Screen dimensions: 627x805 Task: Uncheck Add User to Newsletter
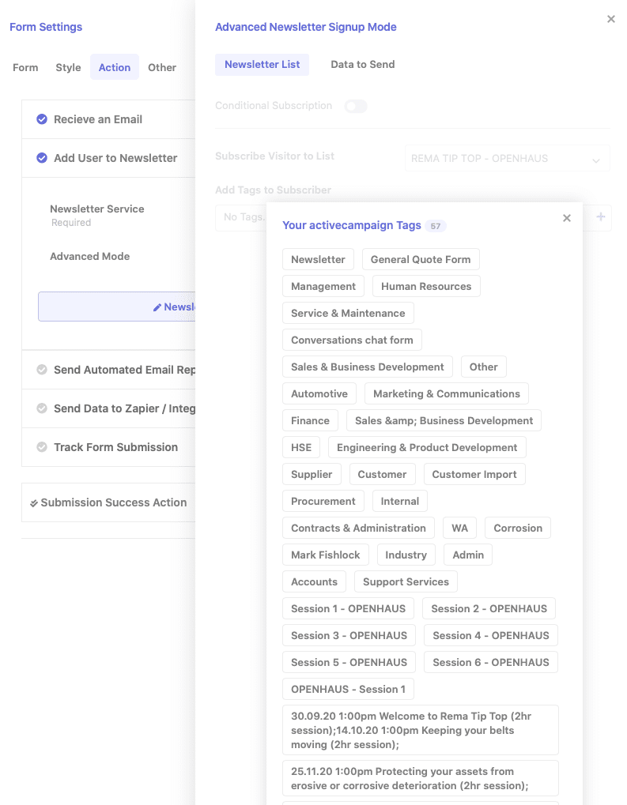point(42,158)
